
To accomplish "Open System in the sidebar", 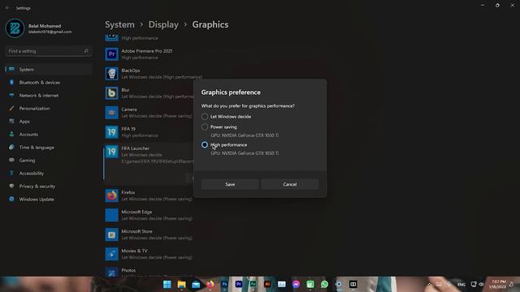I will pos(49,69).
